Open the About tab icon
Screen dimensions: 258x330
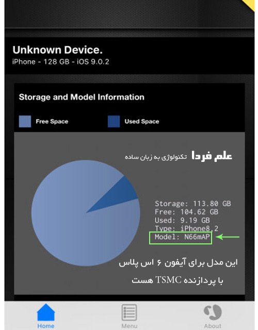click(x=213, y=312)
